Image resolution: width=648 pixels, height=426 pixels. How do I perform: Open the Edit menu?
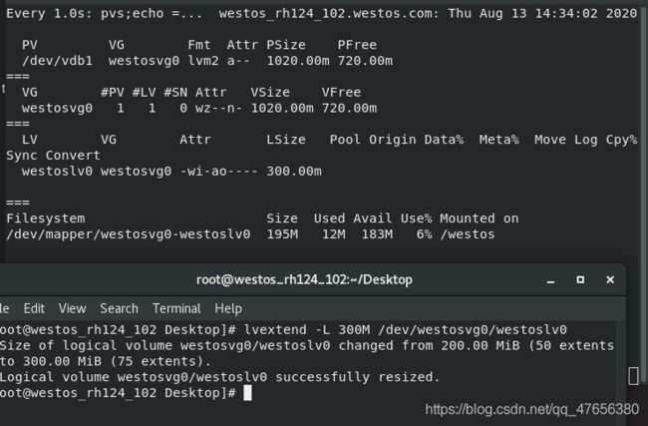point(34,308)
